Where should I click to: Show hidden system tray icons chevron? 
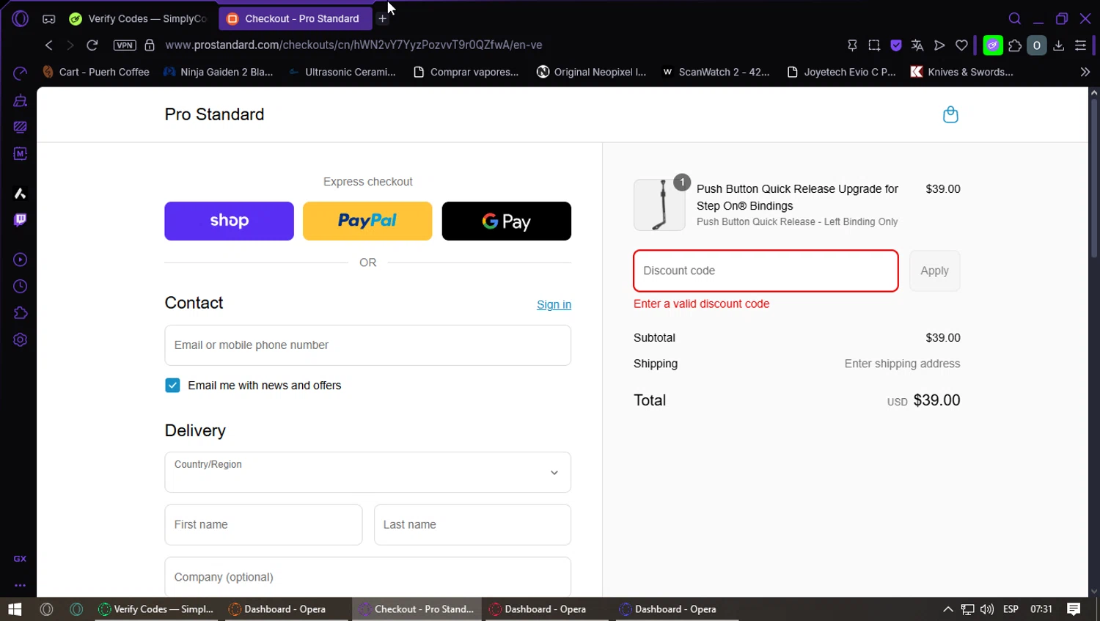[947, 609]
